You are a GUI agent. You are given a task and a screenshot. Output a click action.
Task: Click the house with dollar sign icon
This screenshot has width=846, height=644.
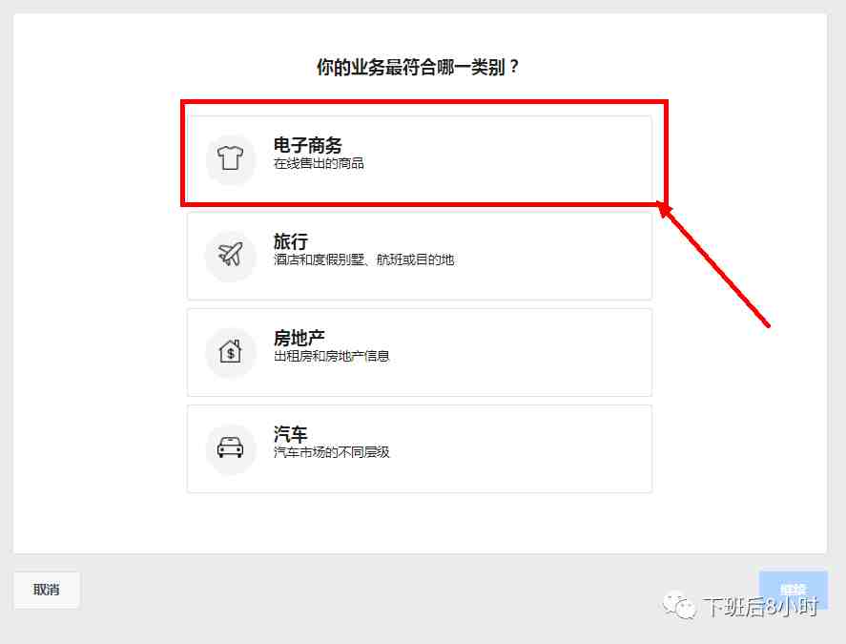click(x=231, y=352)
